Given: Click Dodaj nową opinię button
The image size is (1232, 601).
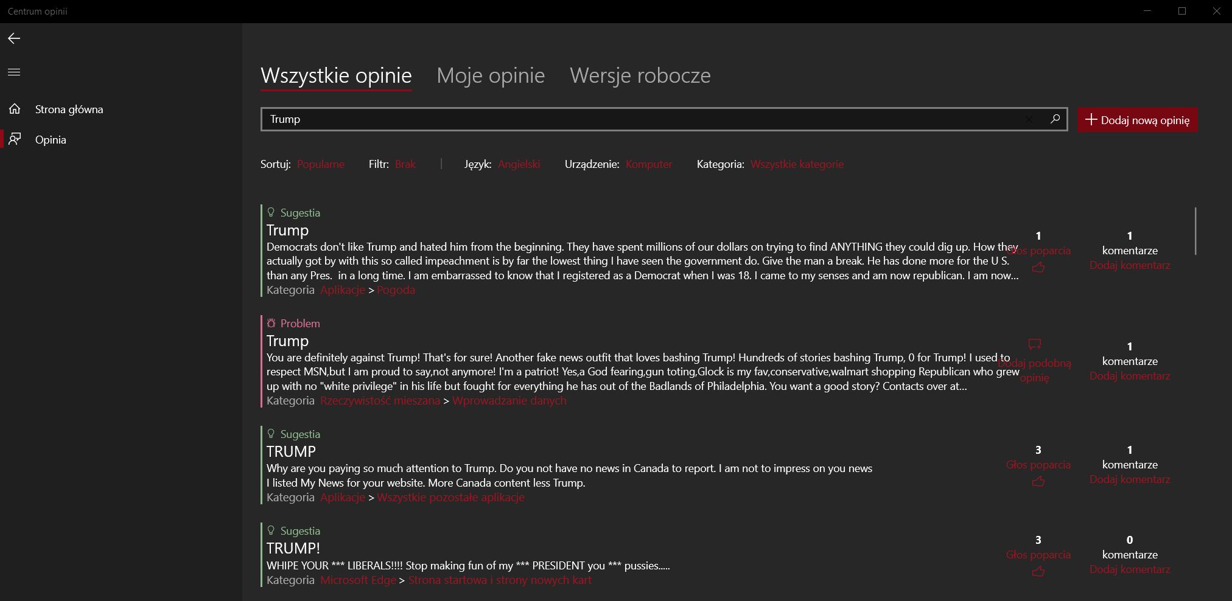Looking at the screenshot, I should point(1138,120).
